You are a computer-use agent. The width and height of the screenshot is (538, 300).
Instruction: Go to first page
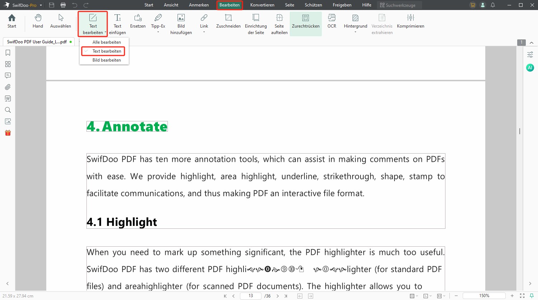[x=225, y=296]
